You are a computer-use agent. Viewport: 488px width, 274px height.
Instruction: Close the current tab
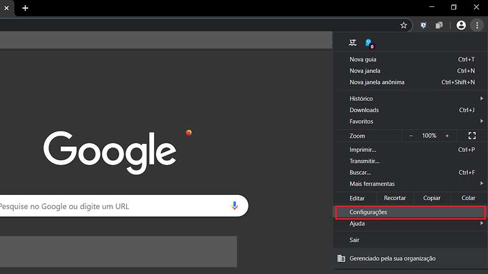point(6,8)
